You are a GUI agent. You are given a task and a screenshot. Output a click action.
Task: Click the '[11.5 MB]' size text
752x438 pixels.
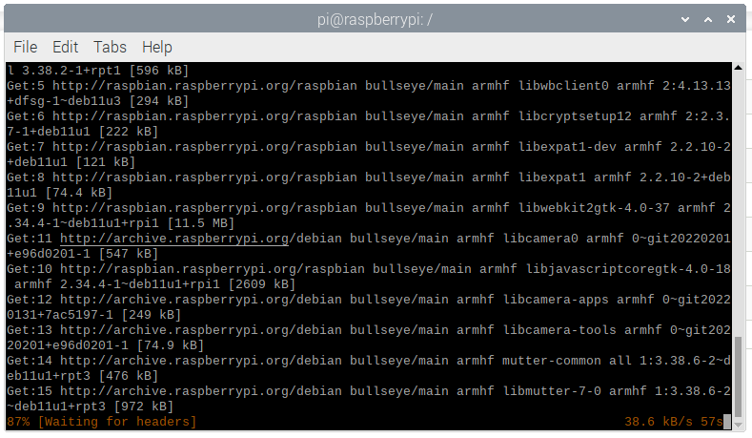point(201,223)
